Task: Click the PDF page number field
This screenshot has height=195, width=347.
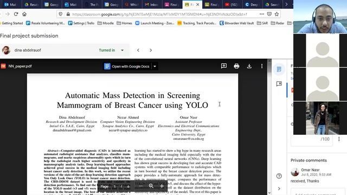Action: coord(114,186)
